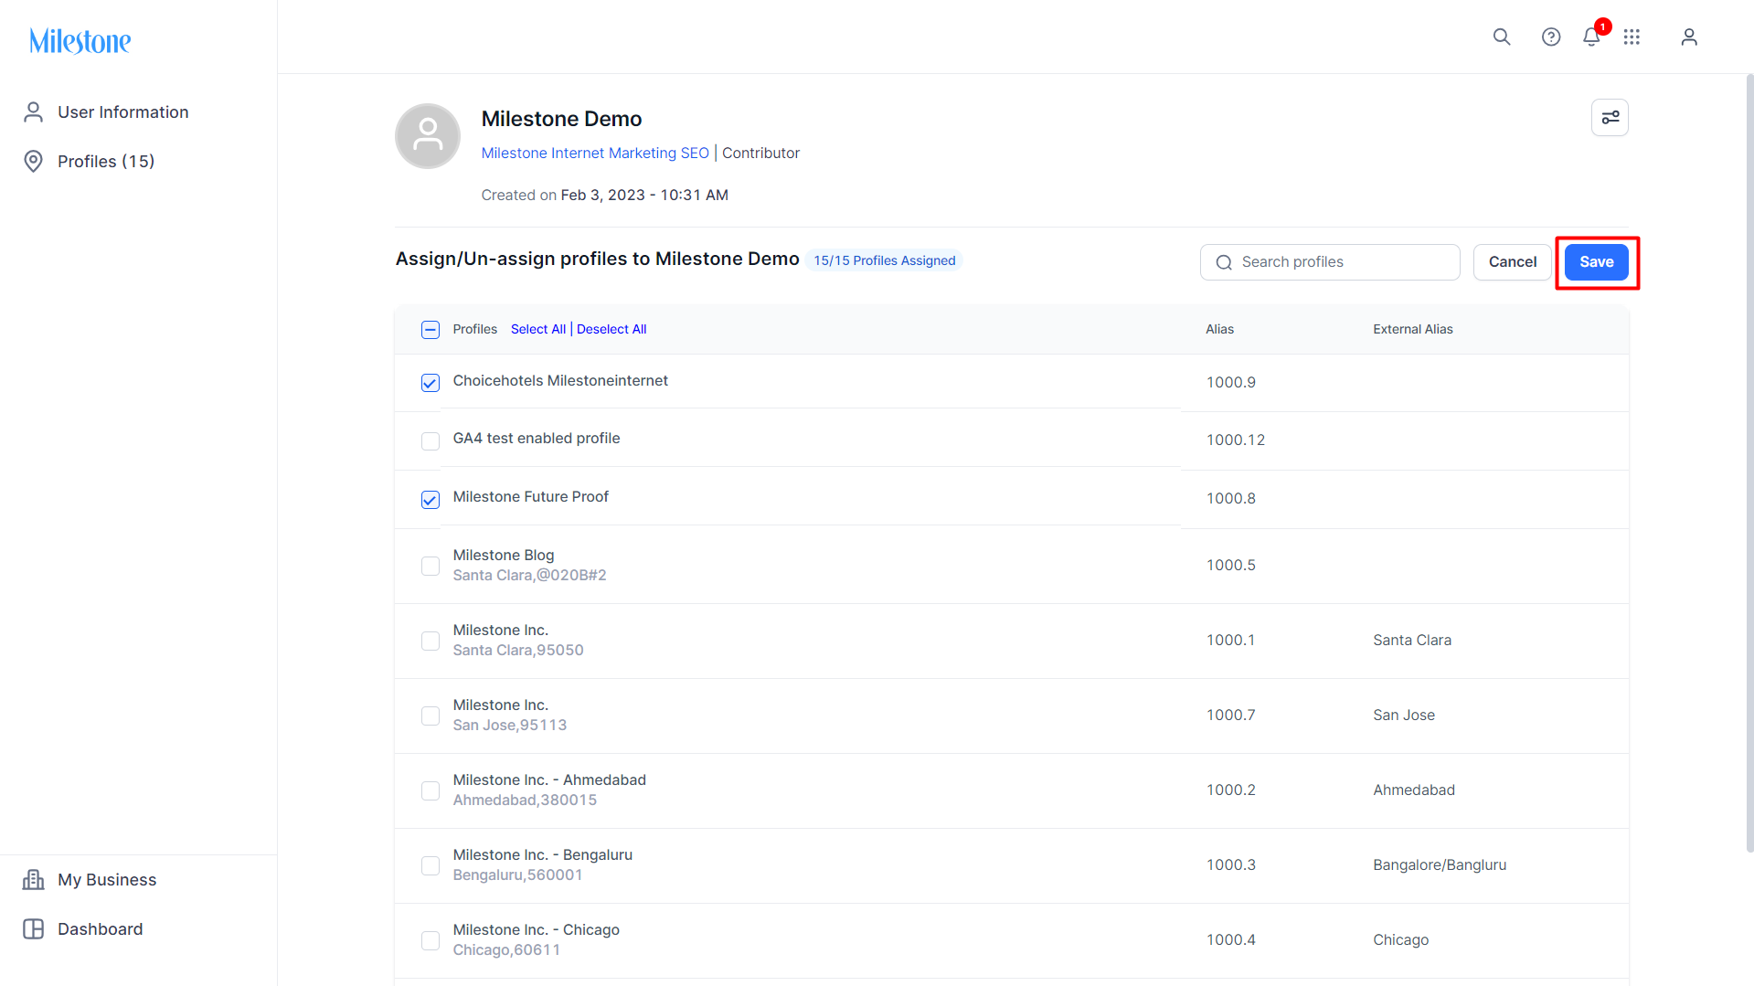Cancel the profile assignment
Viewport: 1754px width, 986px height.
point(1513,262)
